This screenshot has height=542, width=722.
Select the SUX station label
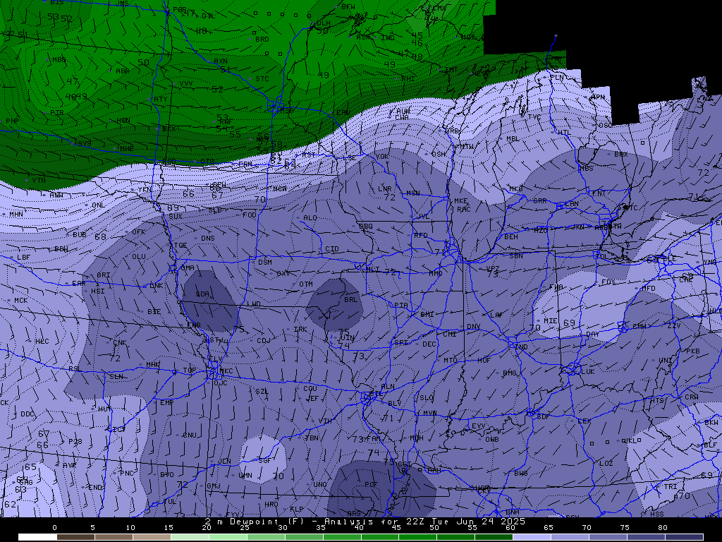pyautogui.click(x=176, y=216)
